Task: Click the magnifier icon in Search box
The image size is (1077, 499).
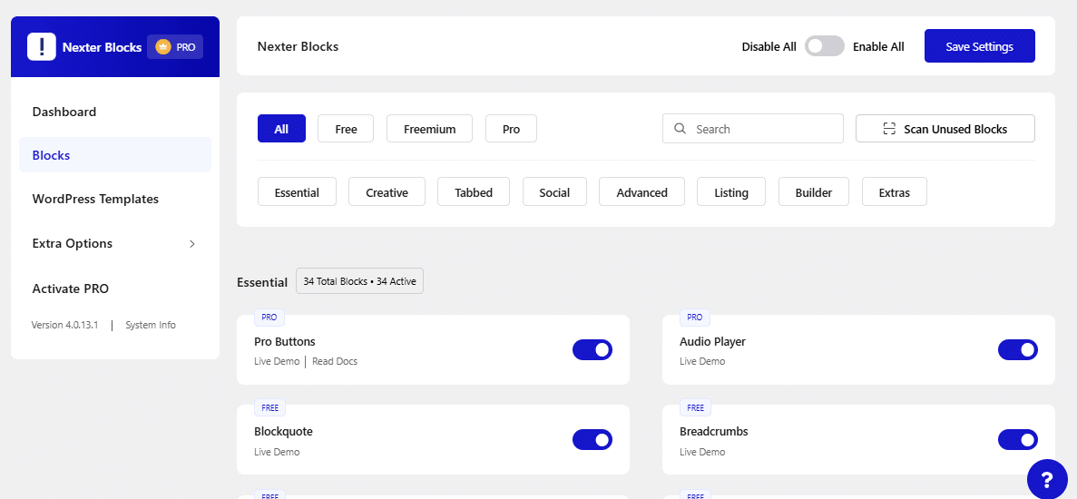Action: pos(680,128)
